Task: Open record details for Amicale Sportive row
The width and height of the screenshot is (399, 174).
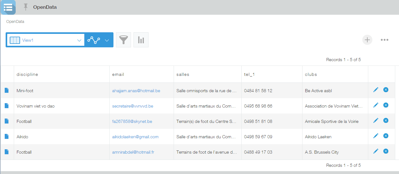Action: click(7, 121)
